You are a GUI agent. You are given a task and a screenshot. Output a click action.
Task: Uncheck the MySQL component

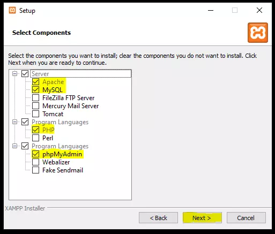(x=35, y=90)
